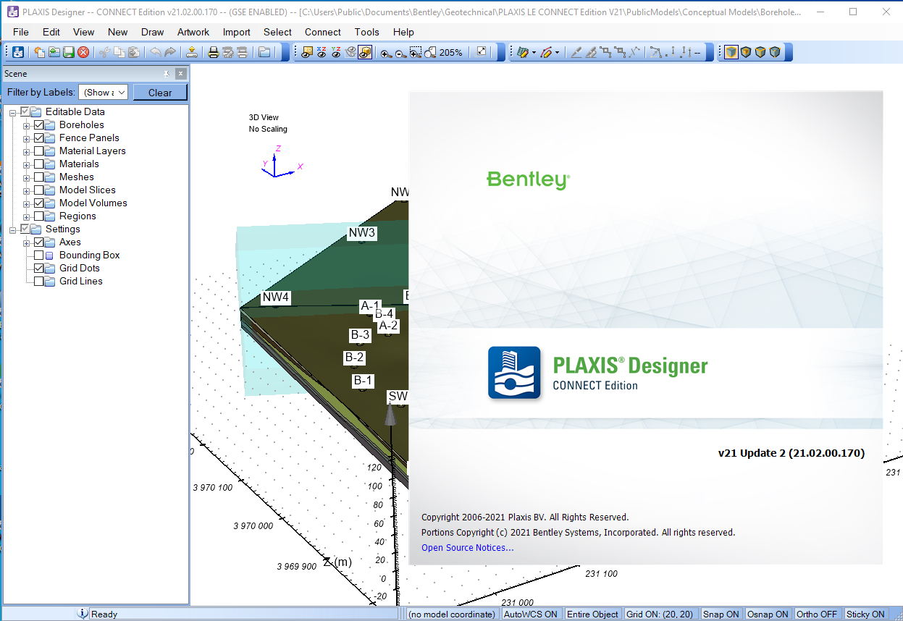Check the Meshes checkbox
This screenshot has height=621, width=903.
pos(39,177)
